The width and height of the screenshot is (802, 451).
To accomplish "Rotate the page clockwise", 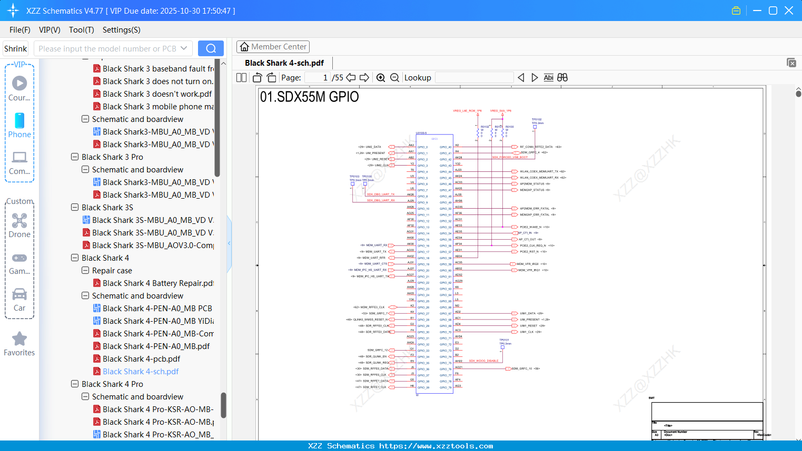I will coord(272,78).
